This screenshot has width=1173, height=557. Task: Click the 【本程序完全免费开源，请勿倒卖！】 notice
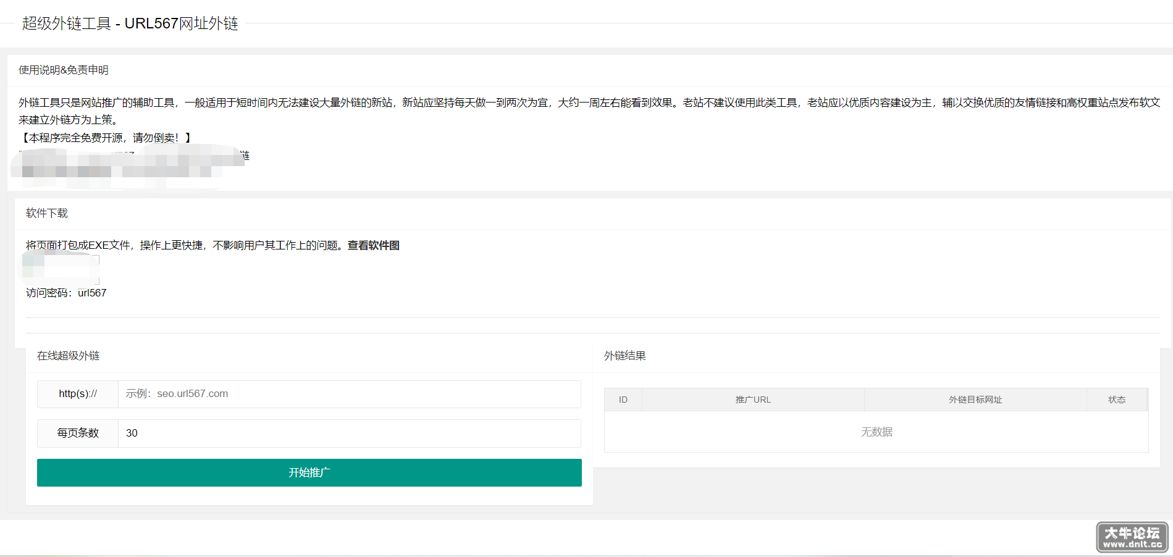tap(107, 138)
